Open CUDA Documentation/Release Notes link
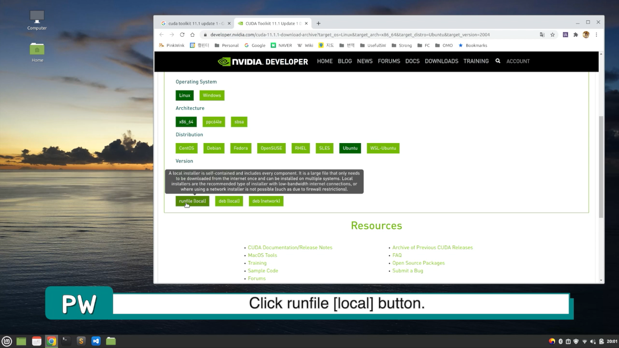Viewport: 619px width, 348px height. tap(290, 247)
